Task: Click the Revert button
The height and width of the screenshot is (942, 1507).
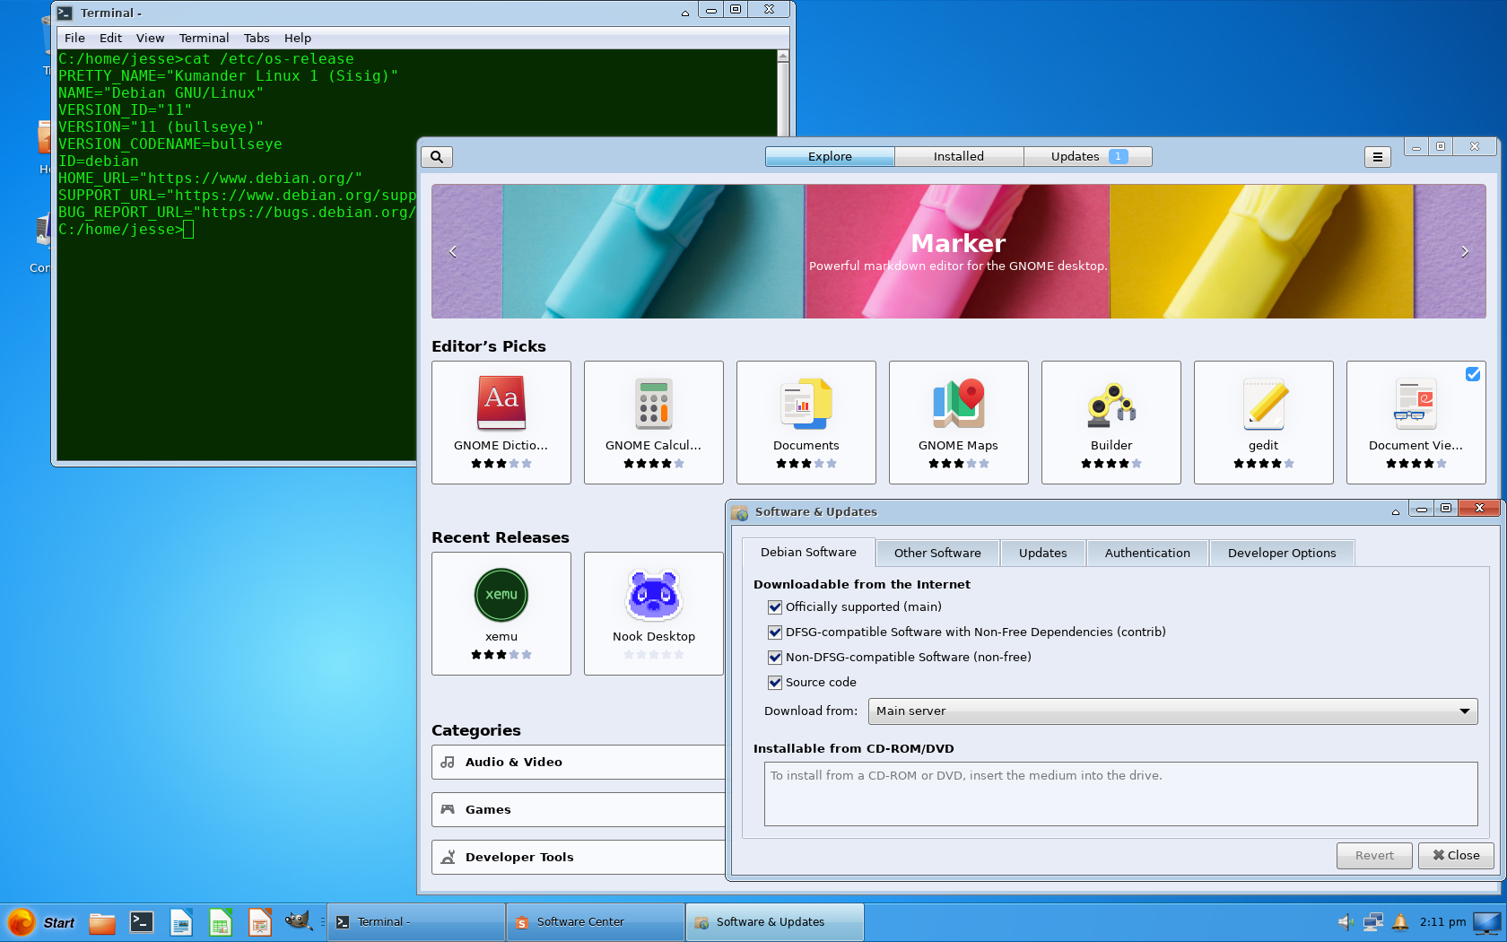Action: [1374, 856]
